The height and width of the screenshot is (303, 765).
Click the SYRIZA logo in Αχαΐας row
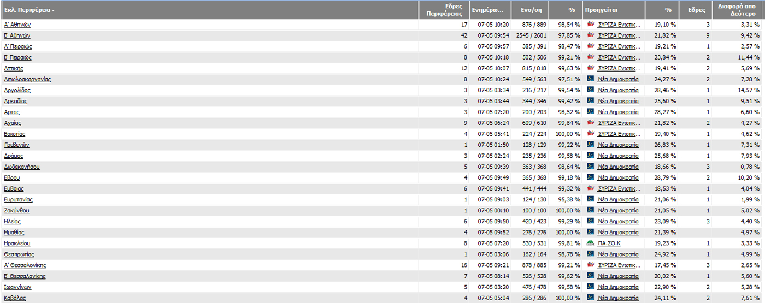click(590, 123)
